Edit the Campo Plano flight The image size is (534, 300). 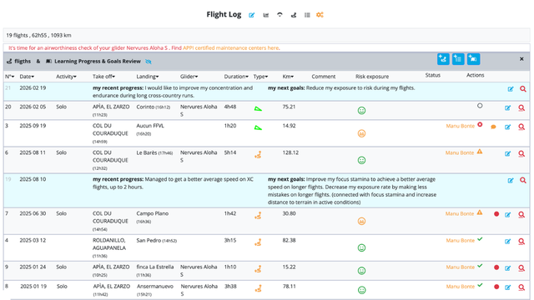click(507, 215)
